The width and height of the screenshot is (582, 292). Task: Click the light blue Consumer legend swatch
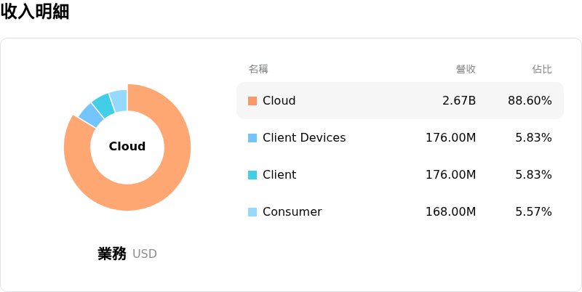tap(252, 212)
